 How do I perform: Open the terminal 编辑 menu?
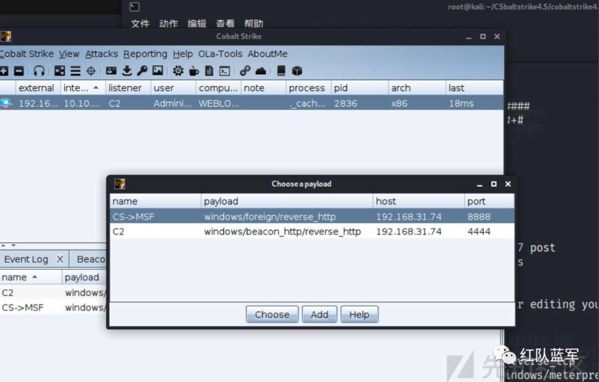(x=197, y=24)
